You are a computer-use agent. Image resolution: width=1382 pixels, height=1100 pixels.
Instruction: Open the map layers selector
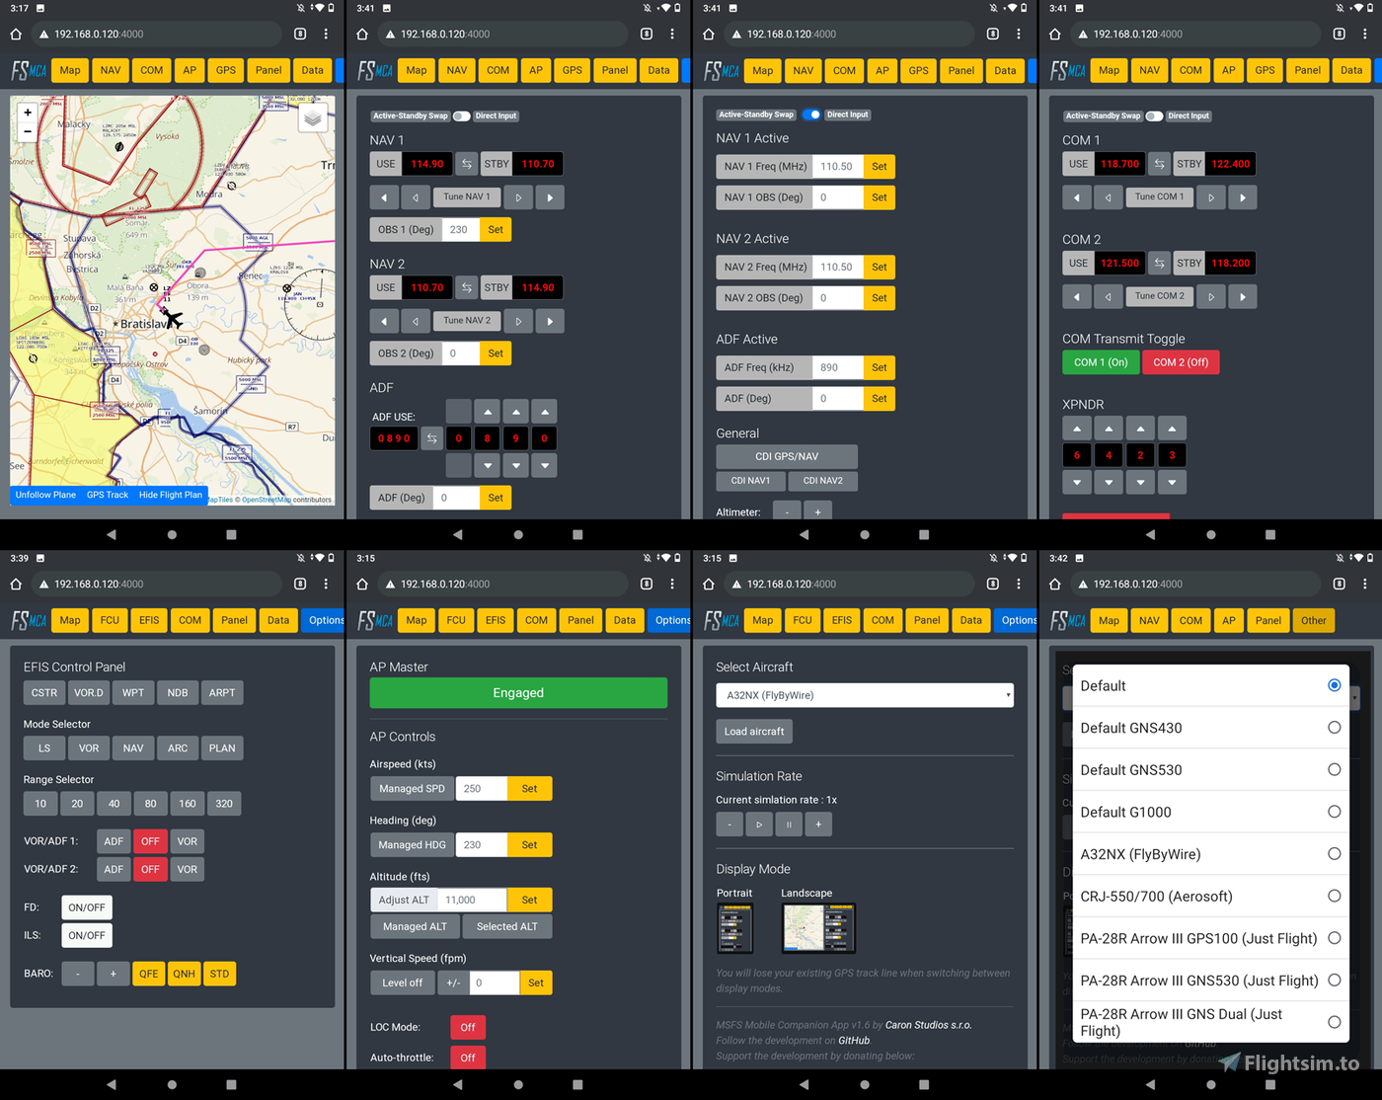pyautogui.click(x=313, y=116)
